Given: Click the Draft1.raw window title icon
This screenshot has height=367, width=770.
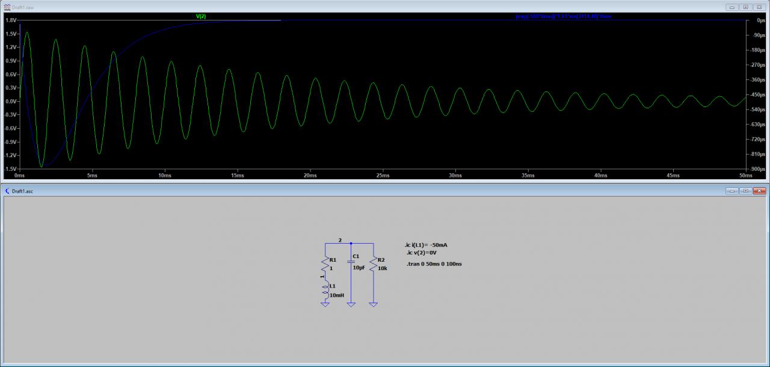Looking at the screenshot, I should pos(7,7).
